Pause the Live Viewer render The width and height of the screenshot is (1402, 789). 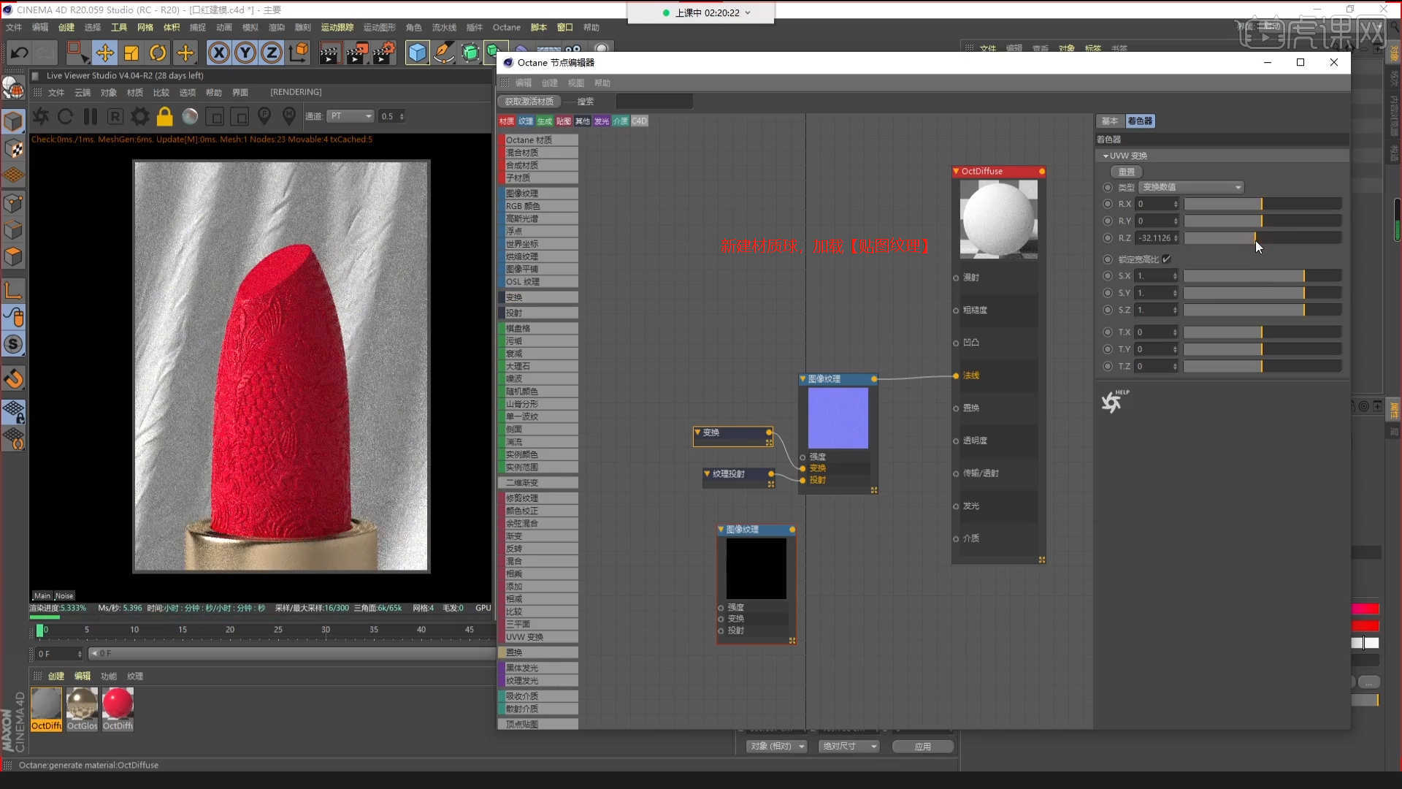91,116
